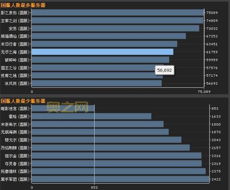The width and height of the screenshot is (230, 190).
Task: Select the 霍格 (国服) bar
Action: (x=91, y=116)
